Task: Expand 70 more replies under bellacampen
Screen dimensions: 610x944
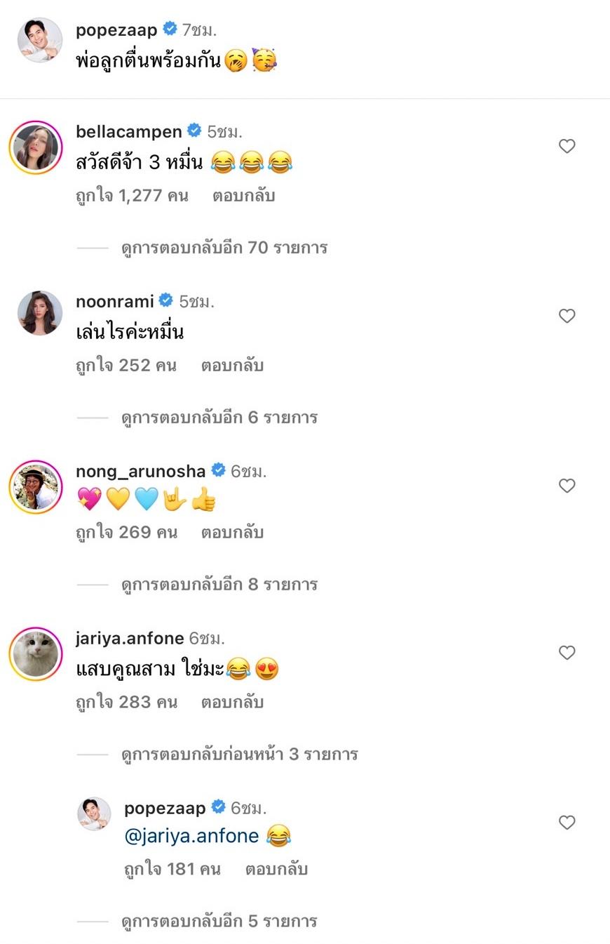Action: pos(224,248)
